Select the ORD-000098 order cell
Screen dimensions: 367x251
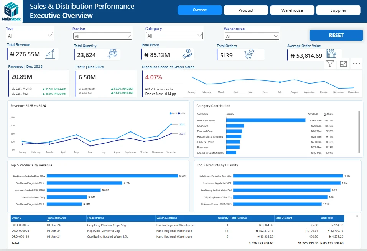point(20,231)
